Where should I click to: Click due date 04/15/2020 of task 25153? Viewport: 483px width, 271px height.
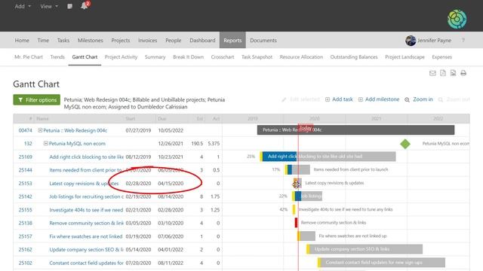pos(171,184)
